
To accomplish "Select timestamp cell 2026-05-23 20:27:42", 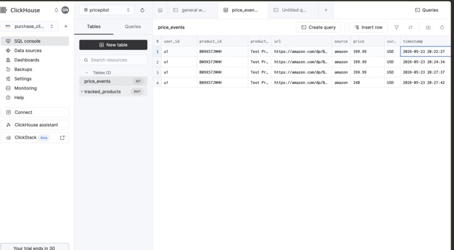I will 426,82.
